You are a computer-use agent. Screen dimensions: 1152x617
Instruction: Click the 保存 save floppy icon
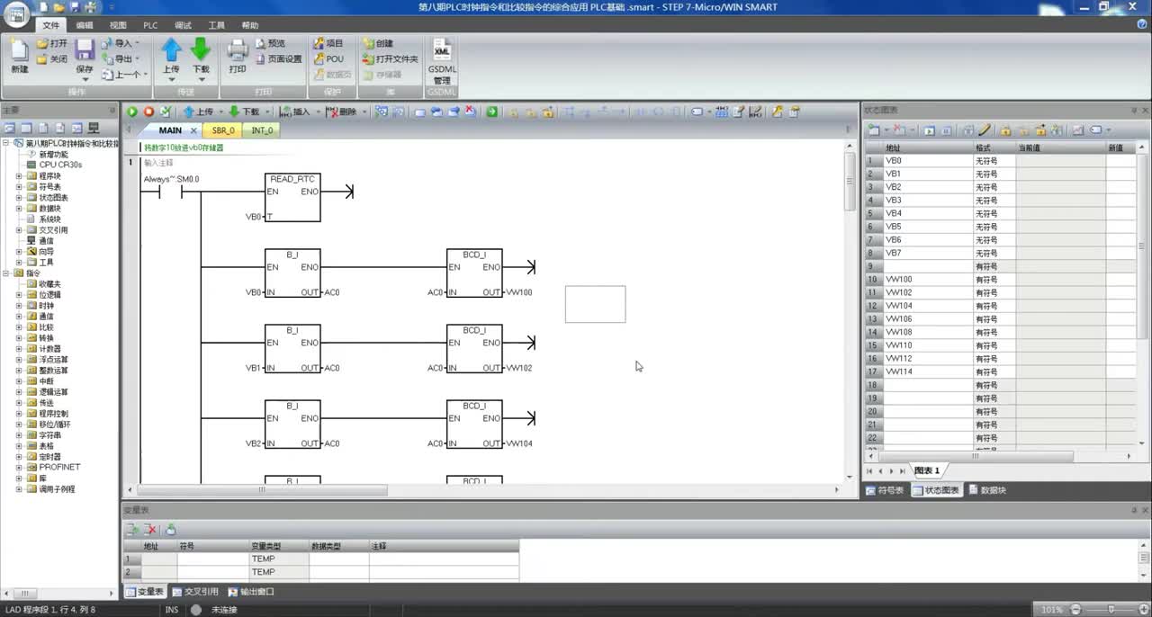point(85,49)
